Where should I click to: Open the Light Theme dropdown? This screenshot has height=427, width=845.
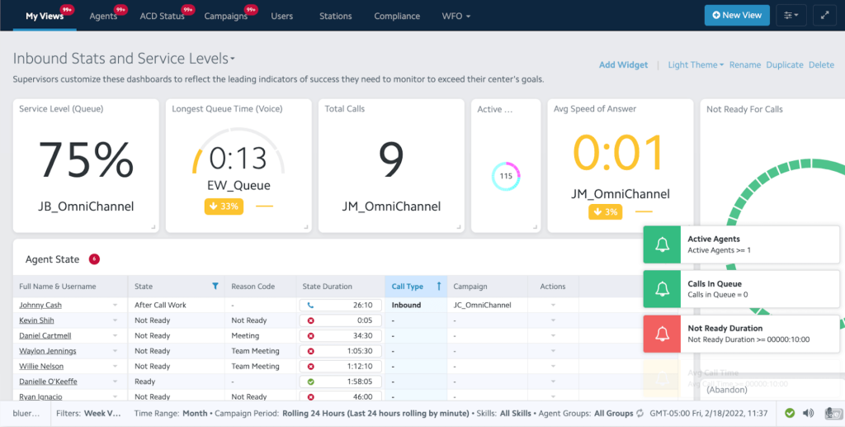696,64
